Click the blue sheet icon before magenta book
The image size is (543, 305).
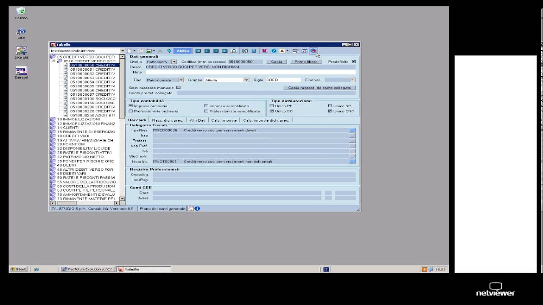tap(254, 51)
